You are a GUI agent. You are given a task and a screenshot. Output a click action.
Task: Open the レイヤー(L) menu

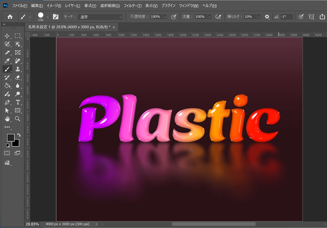pyautogui.click(x=72, y=6)
